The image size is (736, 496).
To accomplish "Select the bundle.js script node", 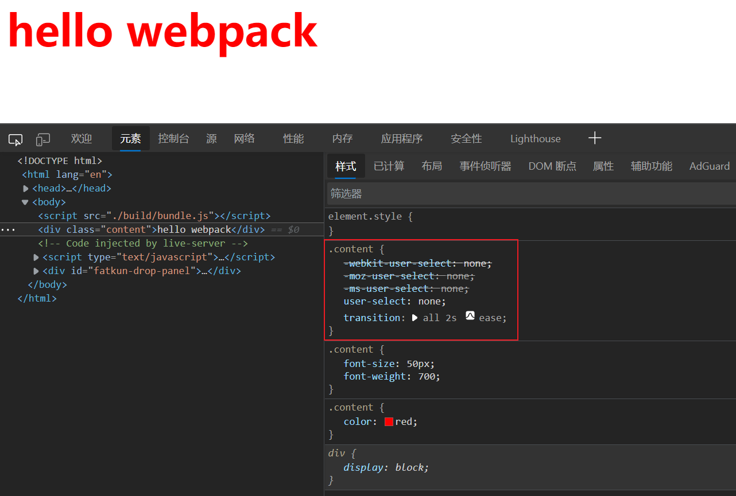I will 154,216.
